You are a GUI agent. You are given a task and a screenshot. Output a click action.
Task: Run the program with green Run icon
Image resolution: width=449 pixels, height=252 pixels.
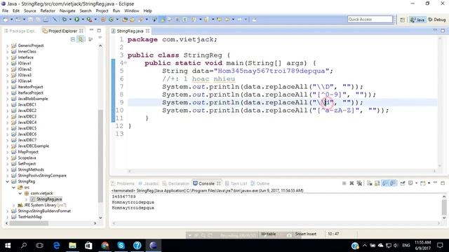(x=76, y=20)
